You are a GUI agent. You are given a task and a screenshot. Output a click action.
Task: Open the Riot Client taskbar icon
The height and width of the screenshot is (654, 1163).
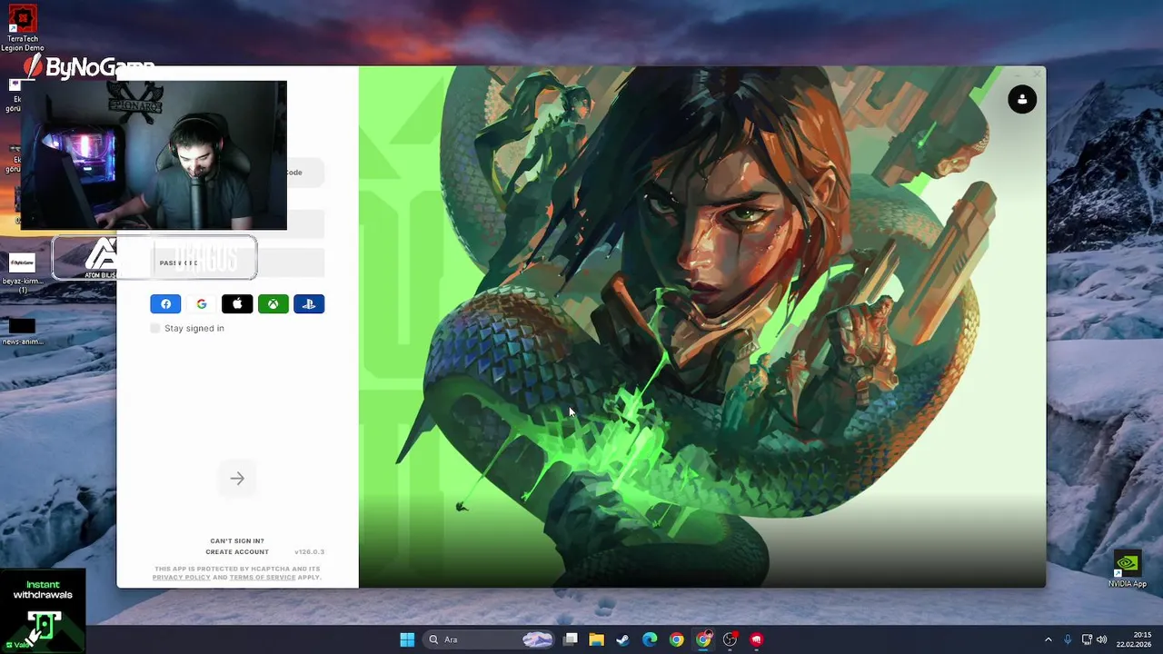click(756, 639)
